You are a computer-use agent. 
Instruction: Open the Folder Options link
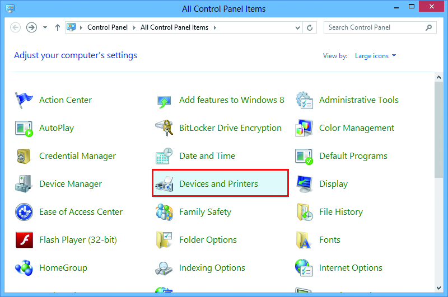(208, 240)
